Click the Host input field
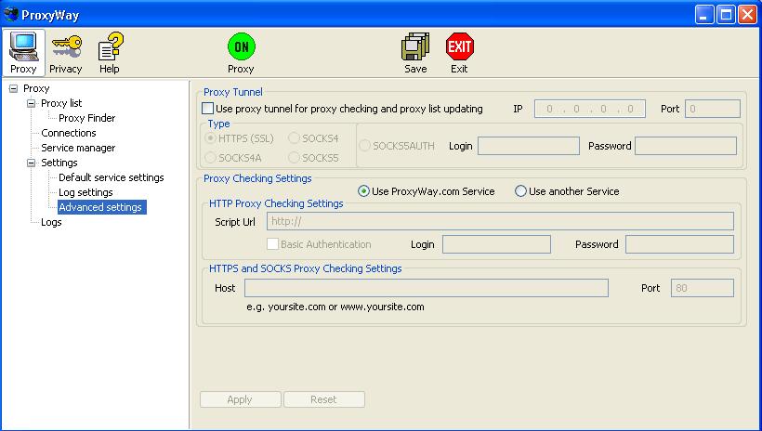Image resolution: width=762 pixels, height=431 pixels. [x=427, y=288]
